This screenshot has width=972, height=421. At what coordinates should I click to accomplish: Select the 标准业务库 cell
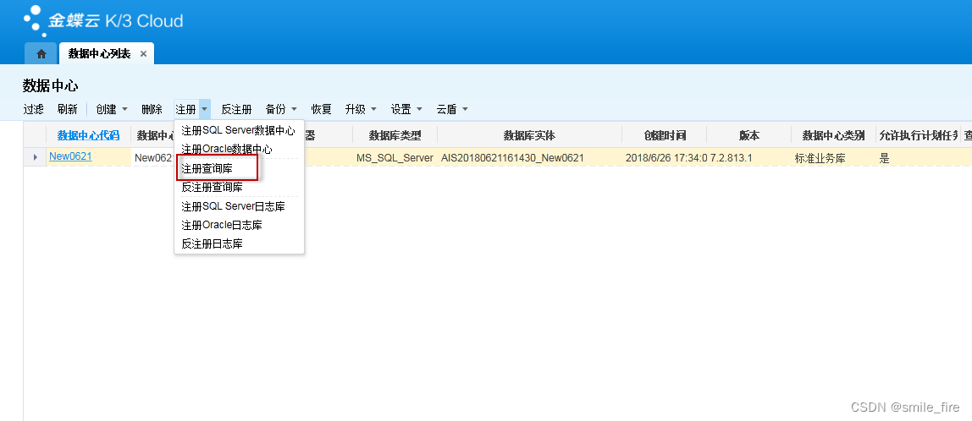834,158
